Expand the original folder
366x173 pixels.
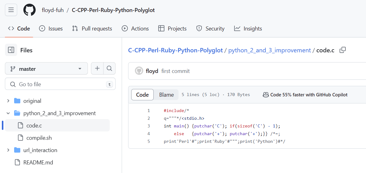coord(8,101)
